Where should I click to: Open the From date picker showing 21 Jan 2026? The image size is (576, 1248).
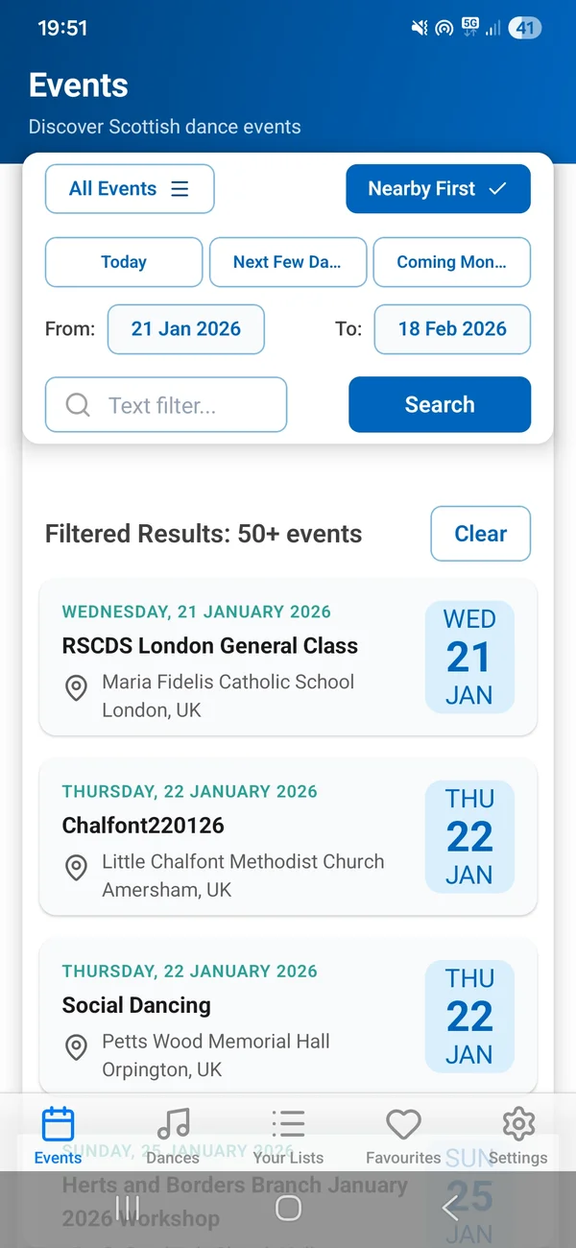[x=186, y=329]
